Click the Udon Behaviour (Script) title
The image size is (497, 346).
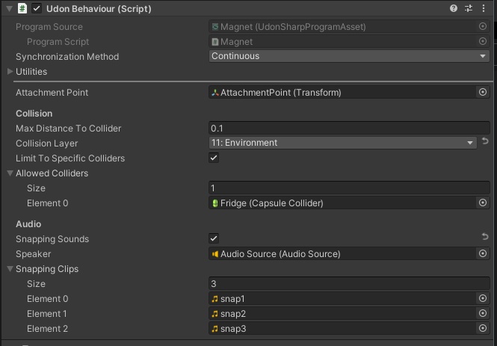(x=99, y=9)
